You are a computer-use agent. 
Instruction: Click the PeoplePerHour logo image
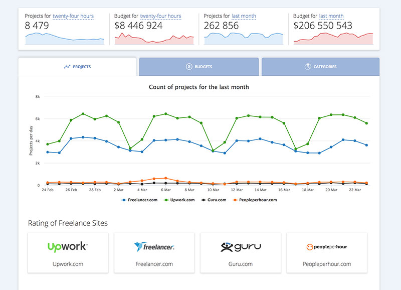point(327,247)
